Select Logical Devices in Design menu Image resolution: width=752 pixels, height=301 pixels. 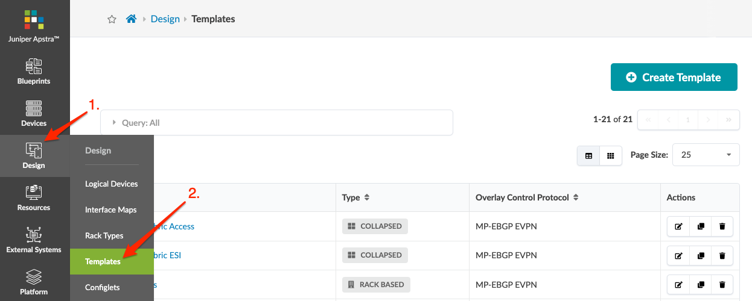[x=112, y=184]
